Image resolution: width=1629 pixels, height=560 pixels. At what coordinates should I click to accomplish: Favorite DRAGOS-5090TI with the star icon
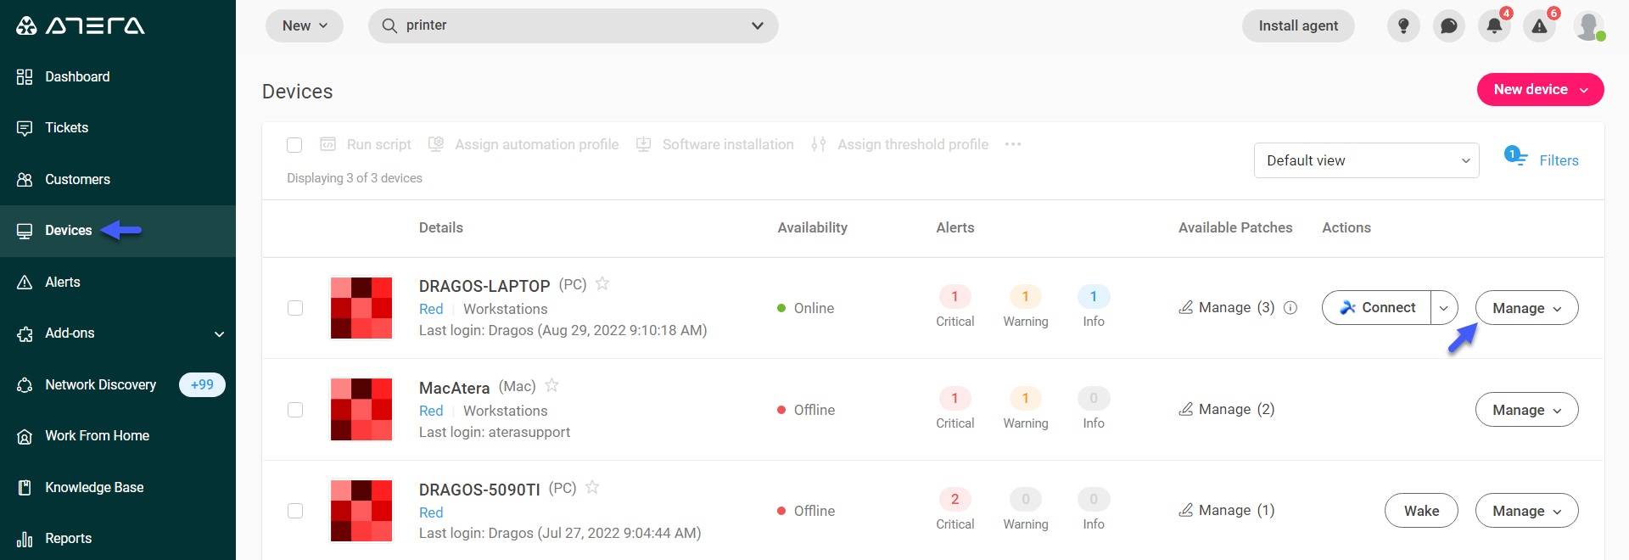(x=592, y=487)
